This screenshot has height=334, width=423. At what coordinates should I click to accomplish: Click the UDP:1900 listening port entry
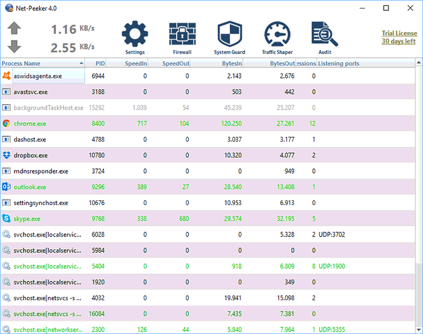point(332,266)
